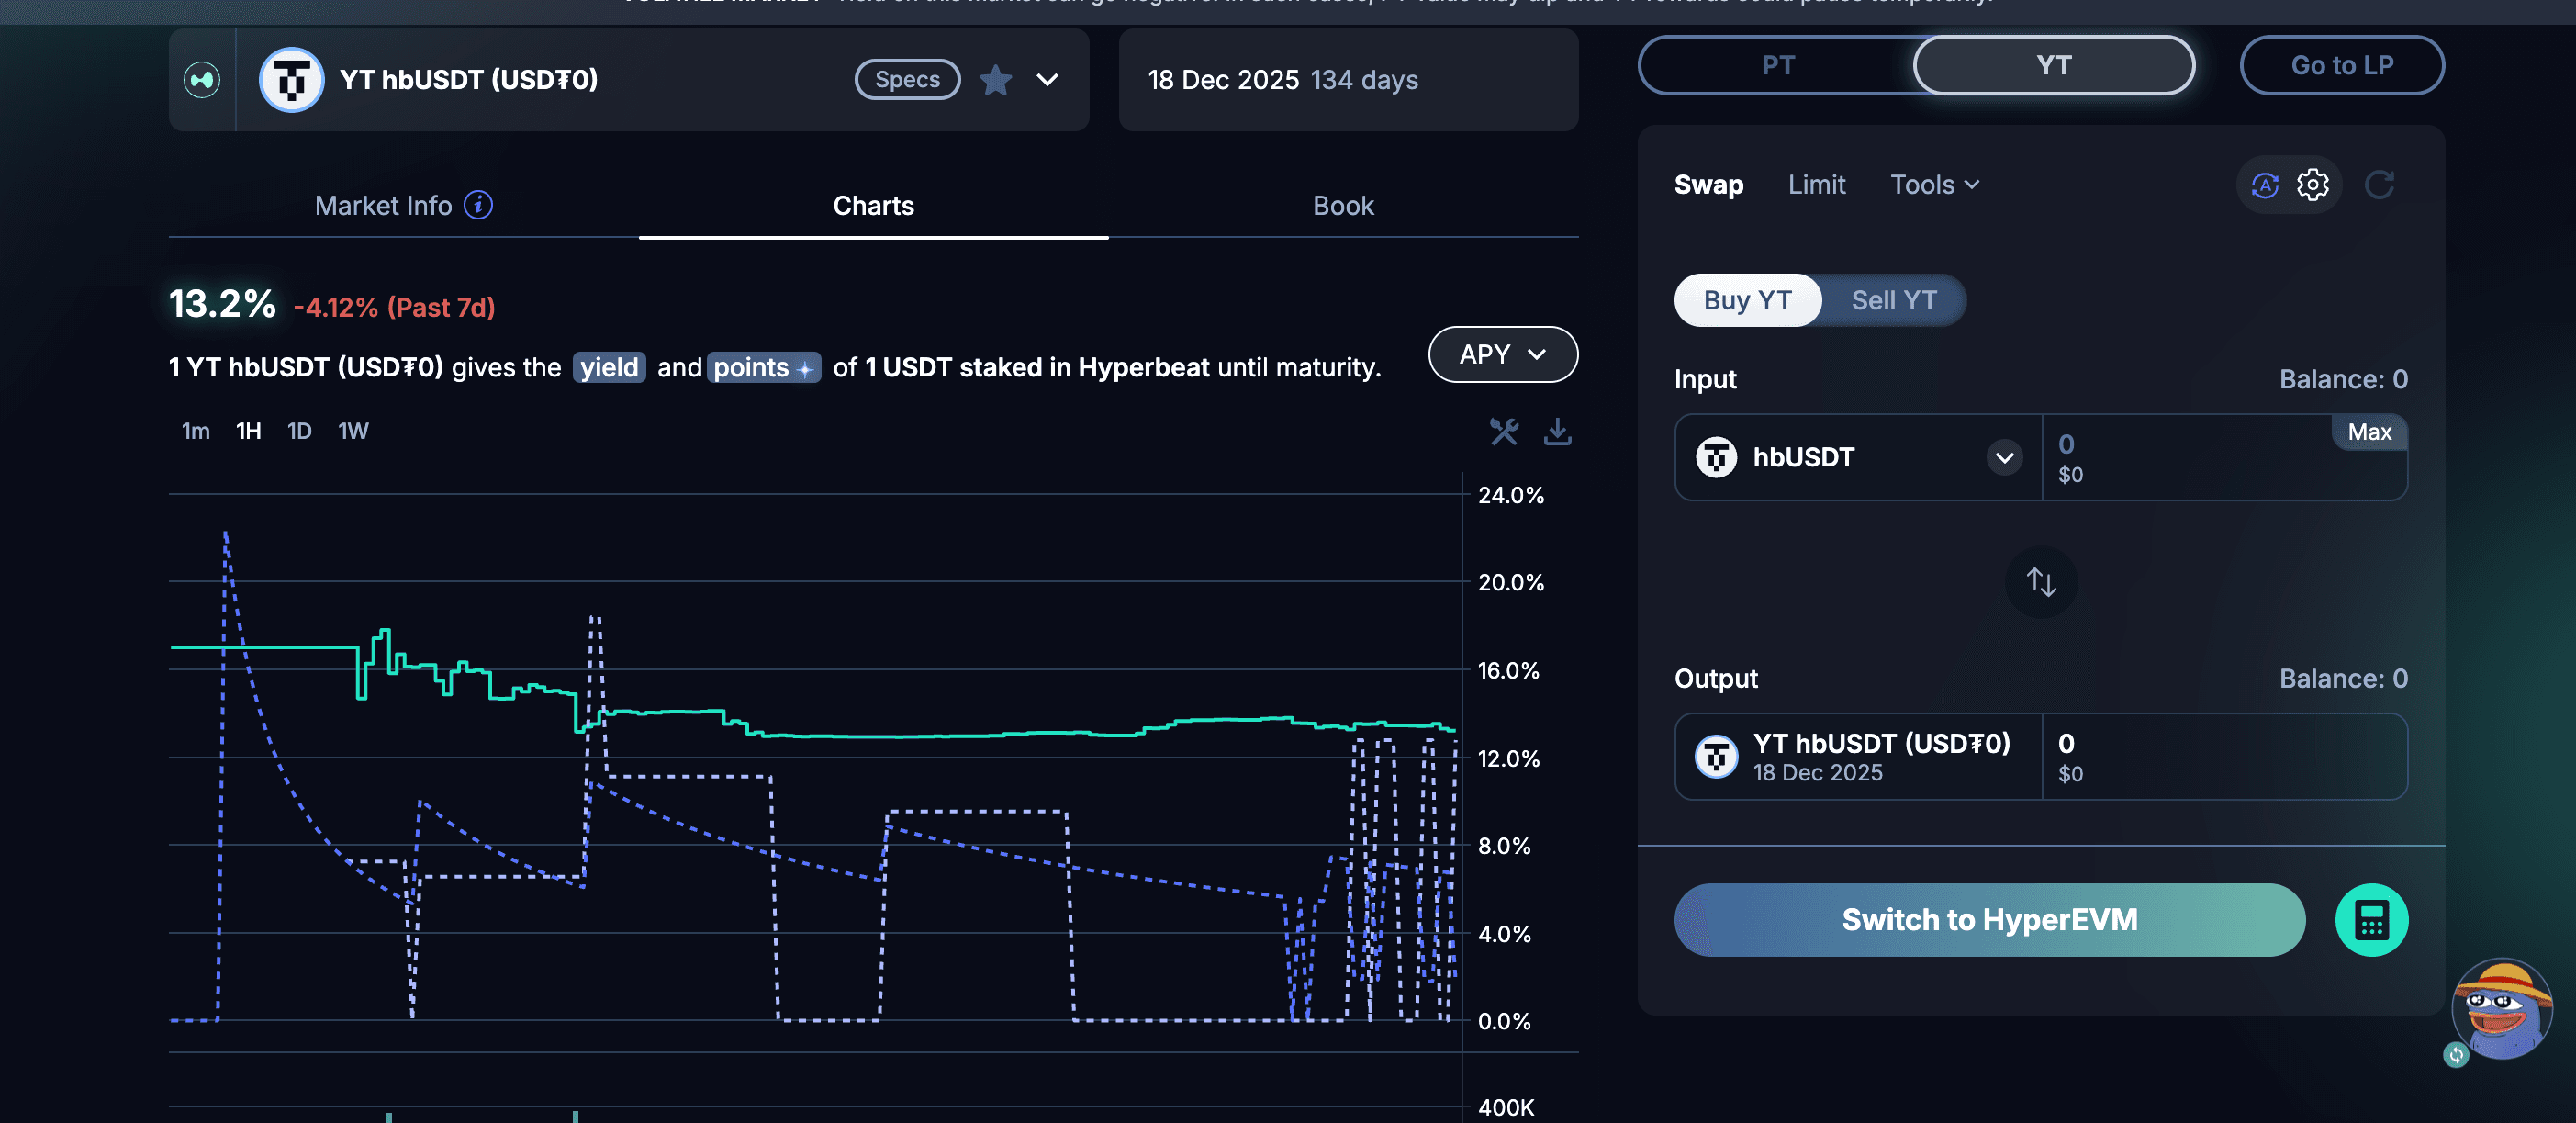Switch to the Charts tab
Viewport: 2576px width, 1123px height.
click(x=873, y=205)
